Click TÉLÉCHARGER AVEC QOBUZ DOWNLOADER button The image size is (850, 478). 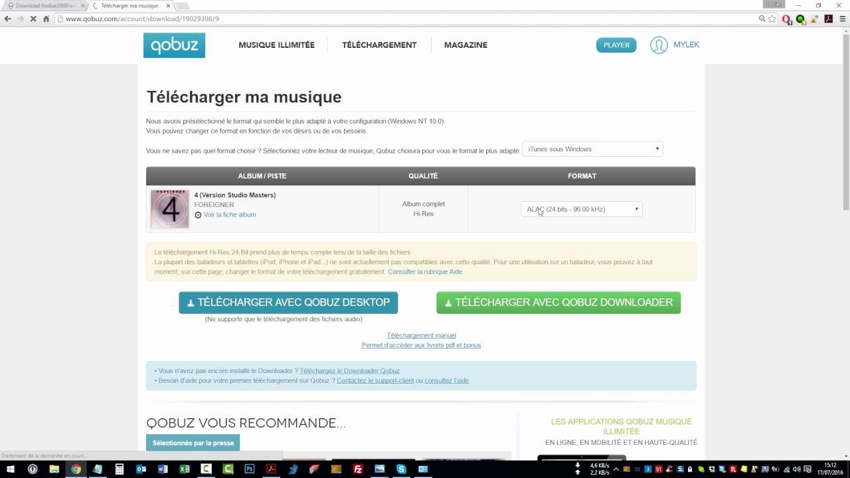558,303
